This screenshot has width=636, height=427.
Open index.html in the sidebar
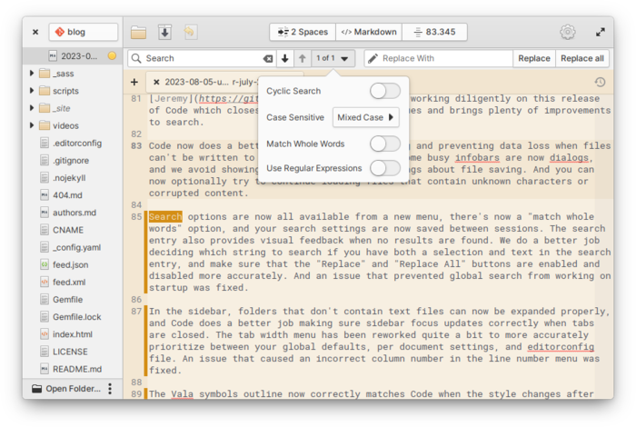[x=72, y=334]
